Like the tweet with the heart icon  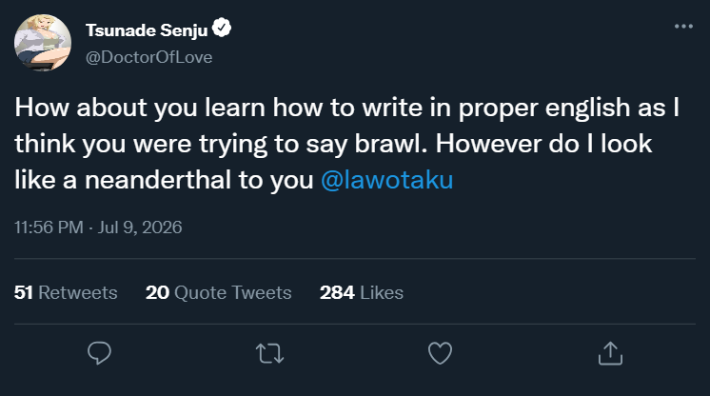[440, 353]
